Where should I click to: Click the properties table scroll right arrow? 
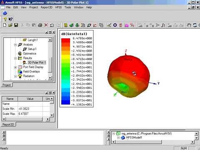tap(47, 119)
